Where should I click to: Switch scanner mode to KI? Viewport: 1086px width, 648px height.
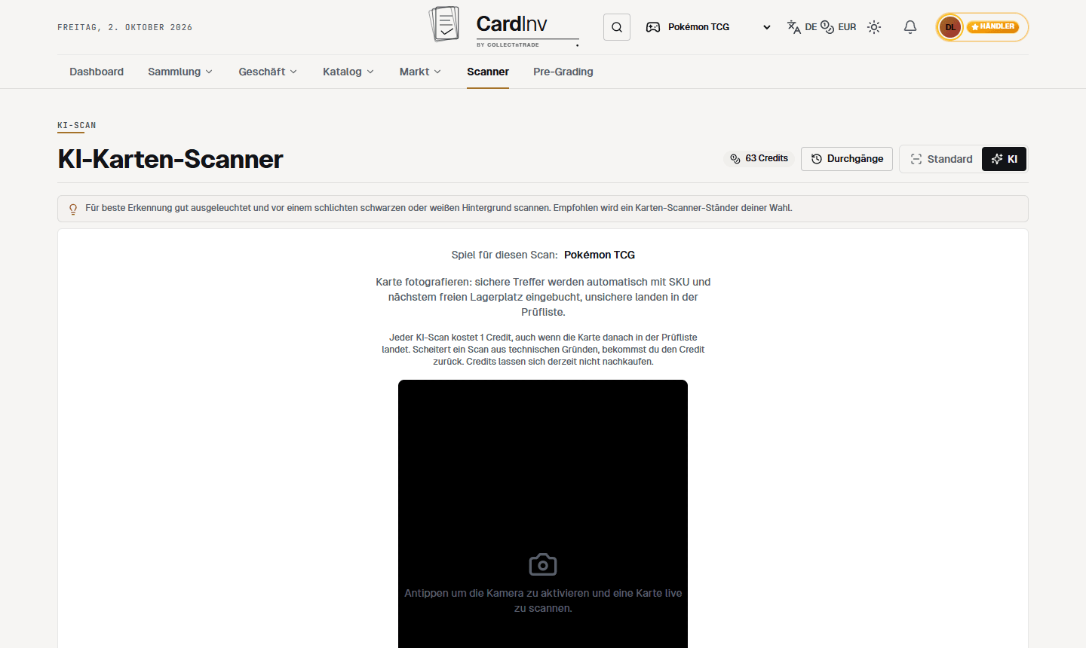(1004, 159)
